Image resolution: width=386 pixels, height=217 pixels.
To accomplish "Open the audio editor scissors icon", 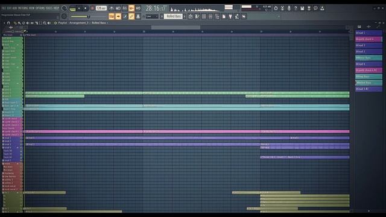I will click(282, 8).
